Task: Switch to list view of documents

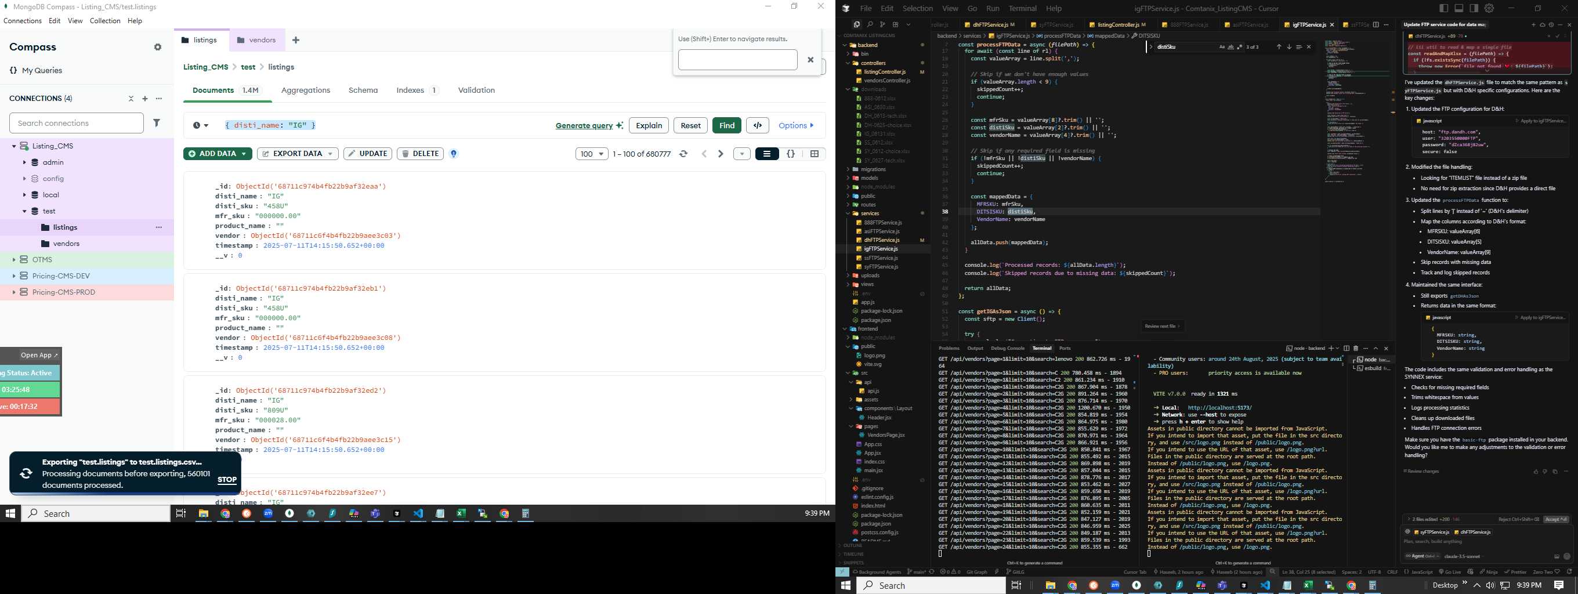Action: (767, 154)
